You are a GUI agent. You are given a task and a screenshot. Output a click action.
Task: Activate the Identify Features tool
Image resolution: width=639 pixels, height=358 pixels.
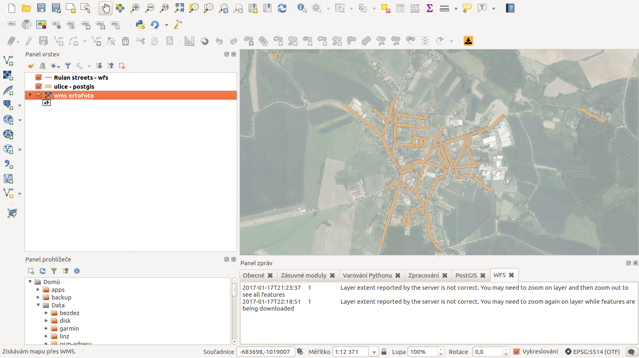pyautogui.click(x=302, y=8)
